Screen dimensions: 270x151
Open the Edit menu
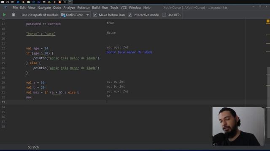(23, 8)
